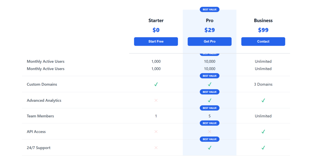Click the 3 Domains cell under Business
Screen dimensions: 312x158
pyautogui.click(x=263, y=84)
